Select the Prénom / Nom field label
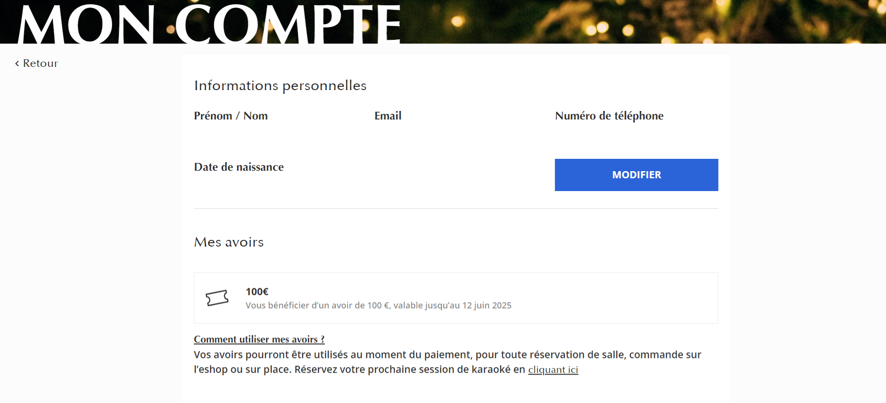Screen dimensions: 886x403 231,116
